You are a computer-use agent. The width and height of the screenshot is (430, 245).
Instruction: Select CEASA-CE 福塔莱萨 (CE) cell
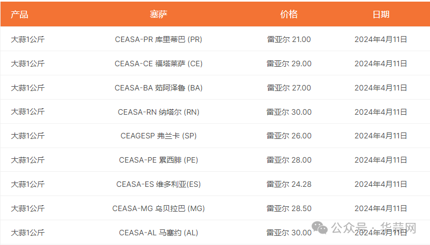tap(159, 64)
